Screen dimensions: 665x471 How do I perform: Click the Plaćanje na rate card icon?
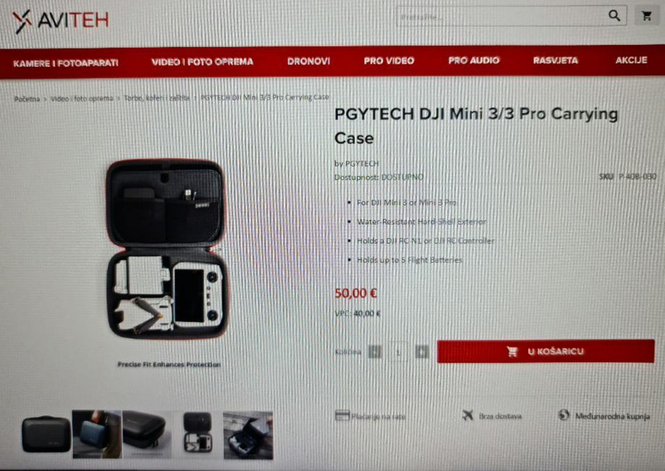click(x=342, y=415)
